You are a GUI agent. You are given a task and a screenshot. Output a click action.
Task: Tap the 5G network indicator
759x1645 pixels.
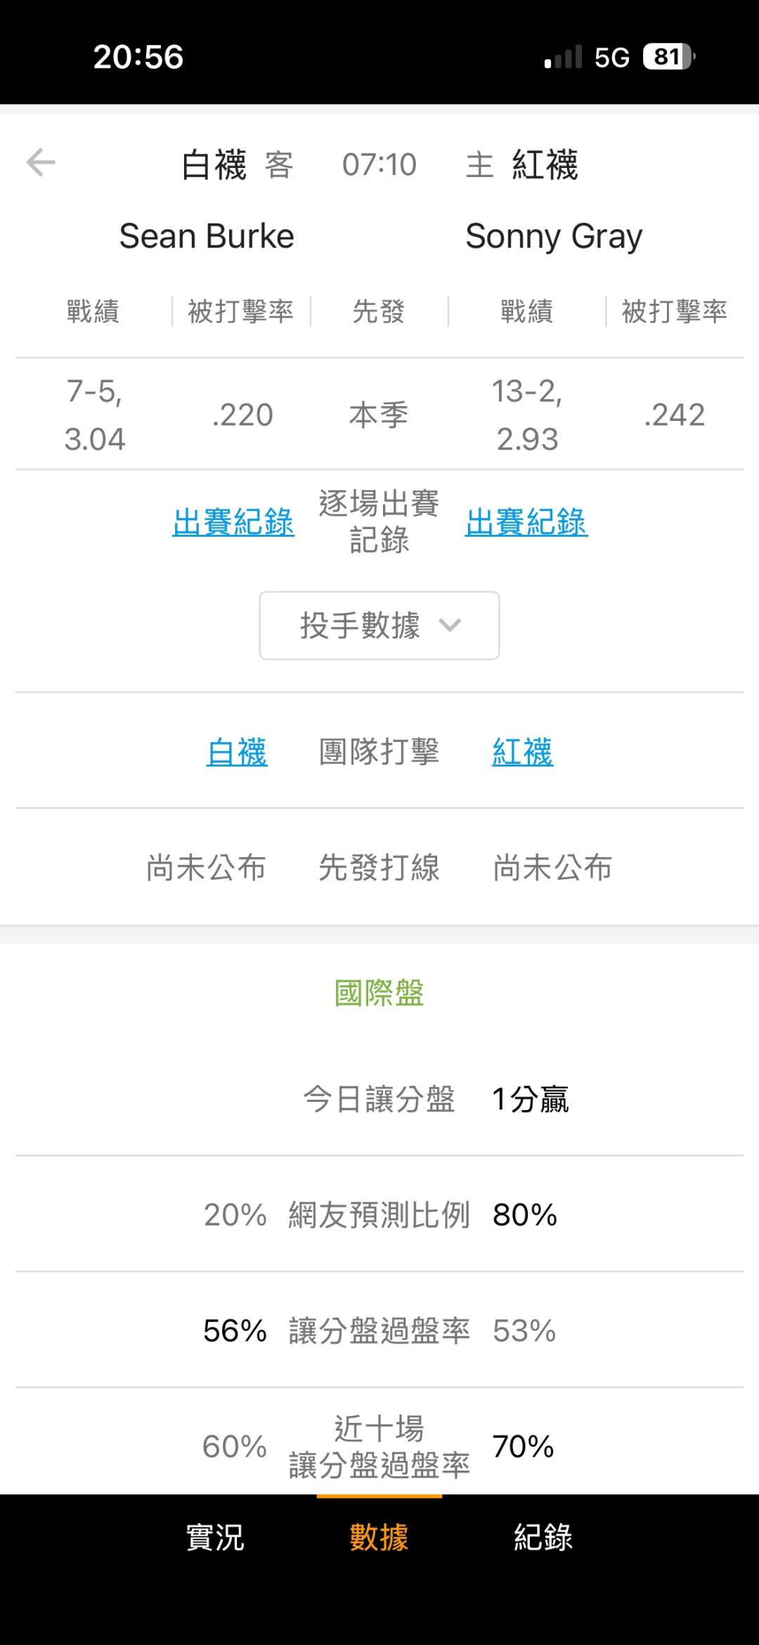[612, 58]
